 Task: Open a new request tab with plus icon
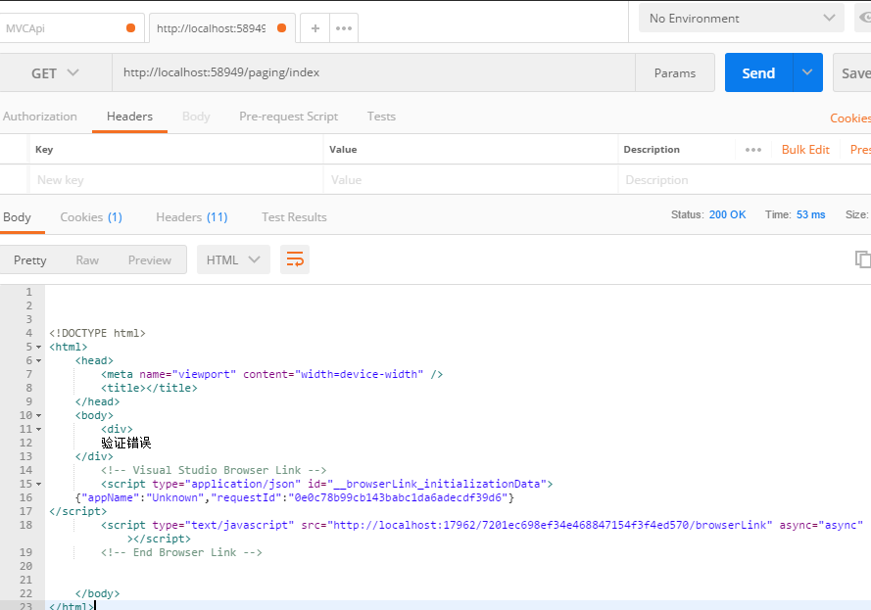point(315,28)
